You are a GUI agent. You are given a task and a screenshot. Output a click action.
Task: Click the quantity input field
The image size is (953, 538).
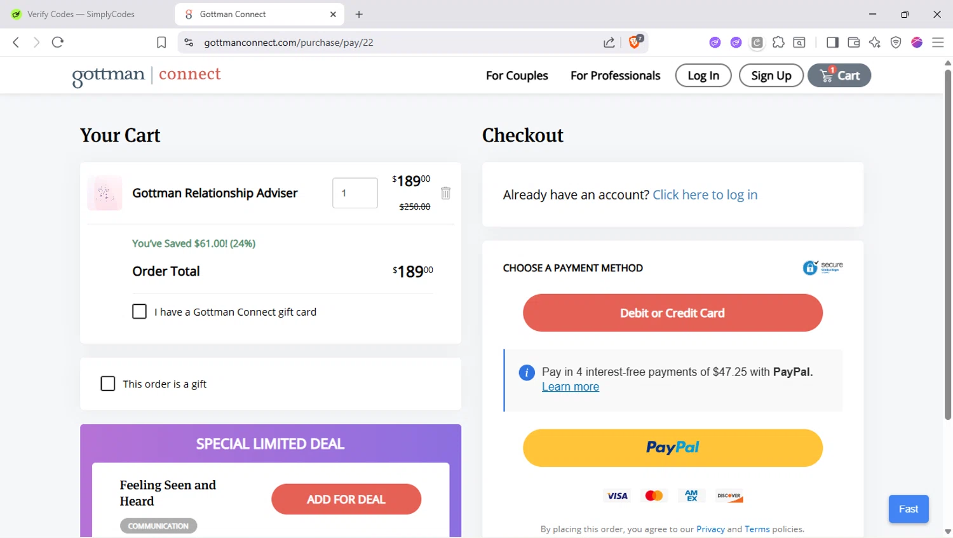pyautogui.click(x=355, y=193)
